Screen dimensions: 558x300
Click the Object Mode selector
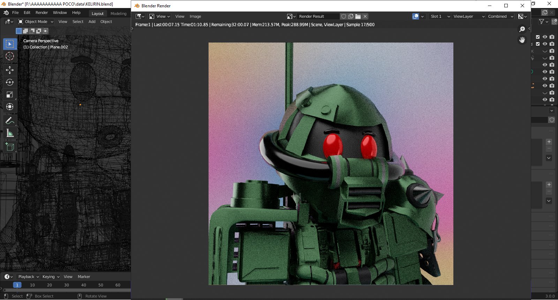pyautogui.click(x=36, y=22)
